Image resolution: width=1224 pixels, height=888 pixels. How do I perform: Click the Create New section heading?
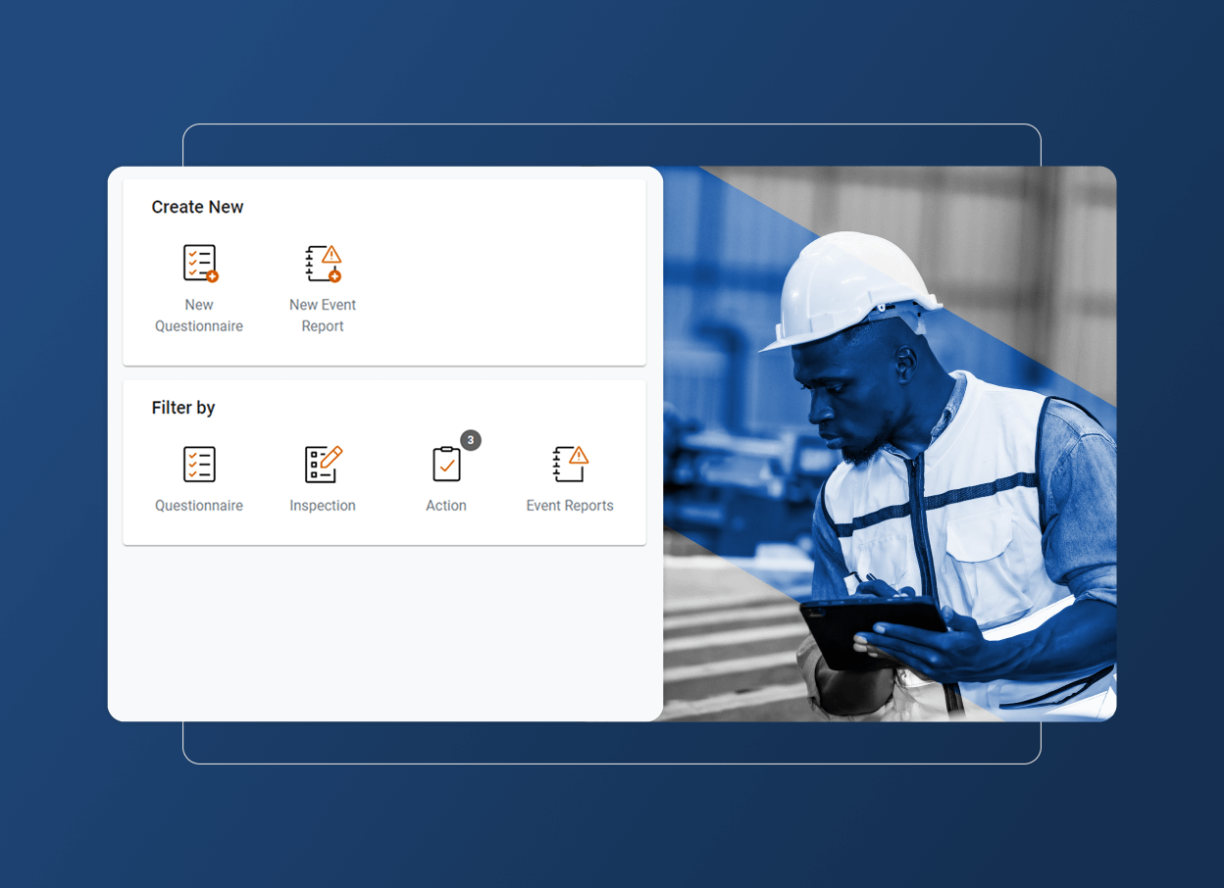coord(198,207)
